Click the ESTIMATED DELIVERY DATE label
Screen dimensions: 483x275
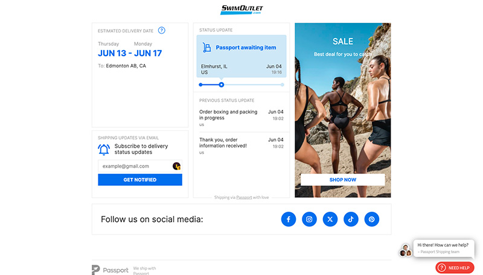(x=126, y=31)
